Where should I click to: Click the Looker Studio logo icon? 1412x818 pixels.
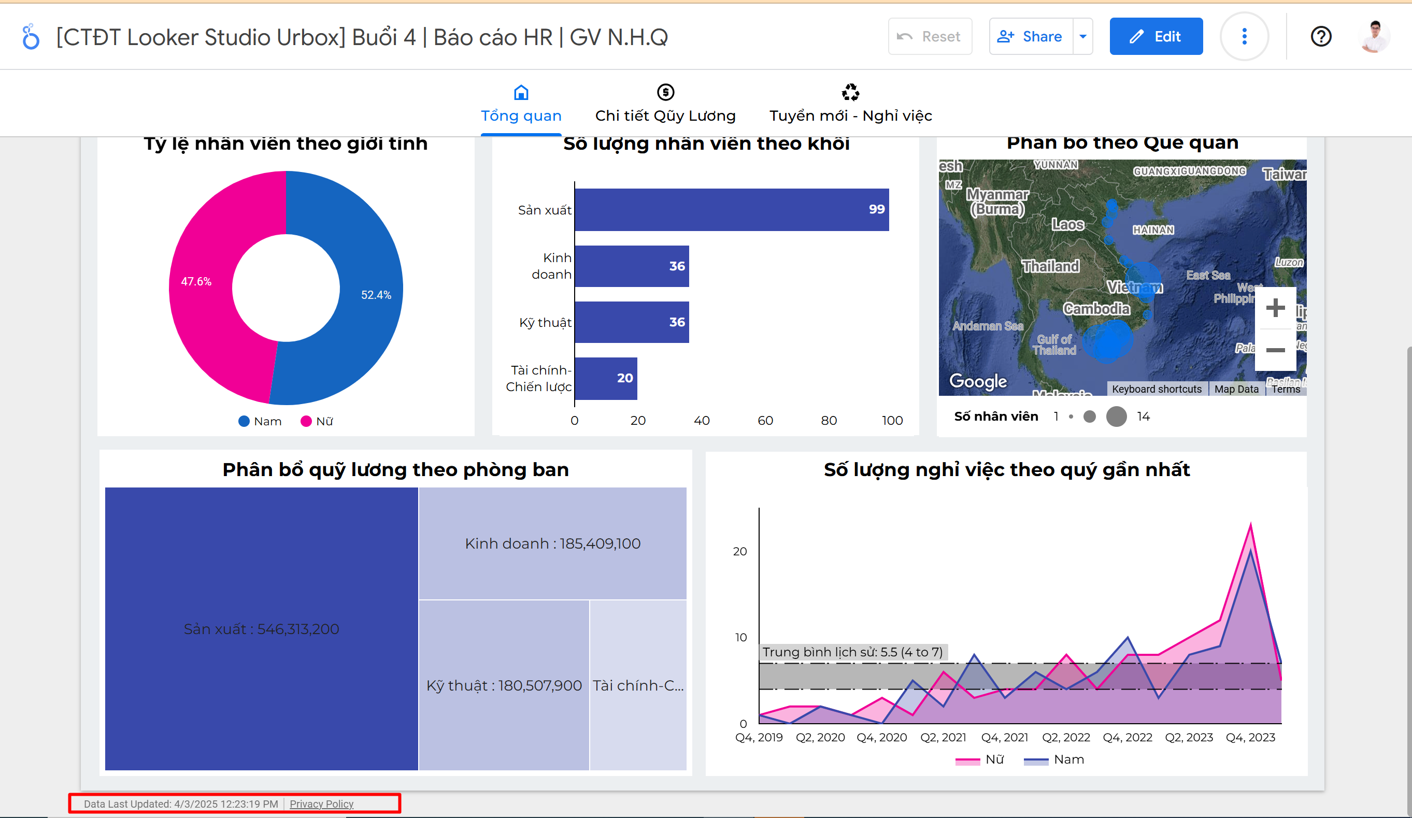[x=31, y=37]
